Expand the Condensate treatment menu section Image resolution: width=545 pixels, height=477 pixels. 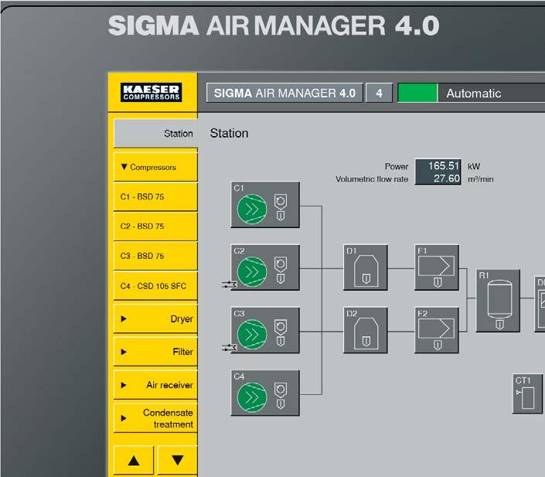(x=155, y=418)
